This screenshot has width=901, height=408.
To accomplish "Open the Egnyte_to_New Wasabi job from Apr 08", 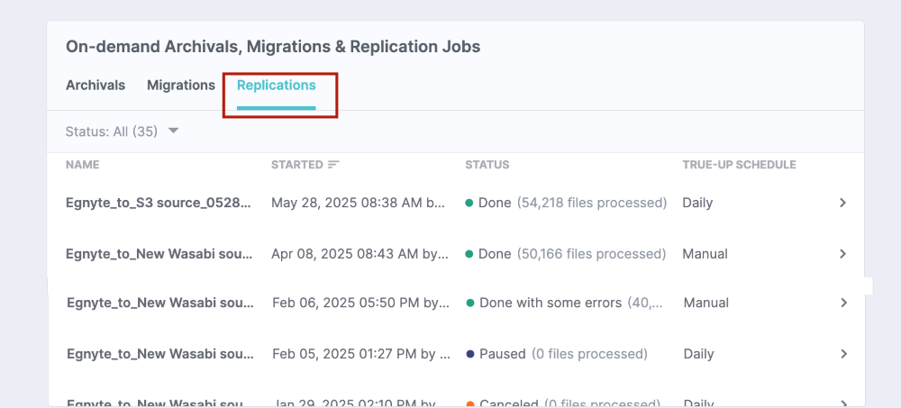I will click(159, 254).
